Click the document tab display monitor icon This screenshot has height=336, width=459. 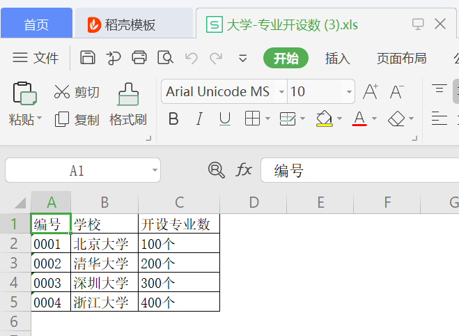tap(418, 24)
